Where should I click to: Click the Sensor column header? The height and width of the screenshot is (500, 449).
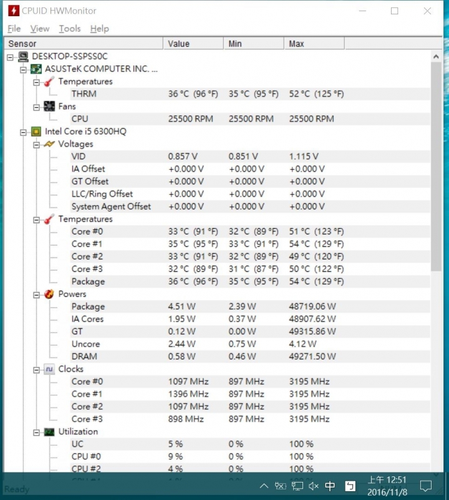tap(84, 44)
